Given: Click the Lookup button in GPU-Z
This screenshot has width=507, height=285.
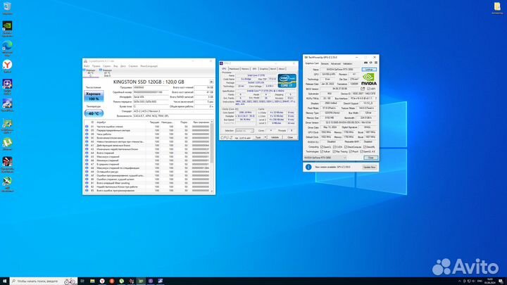Looking at the screenshot, I should pos(369,70).
